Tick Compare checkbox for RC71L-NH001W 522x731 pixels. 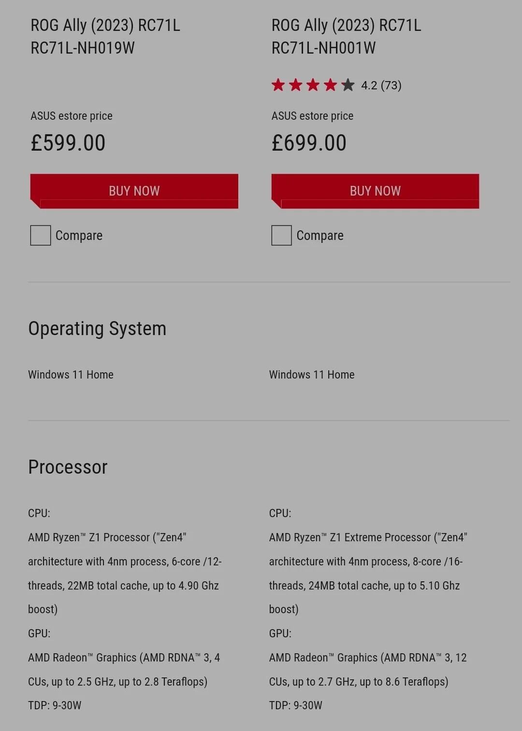(281, 235)
